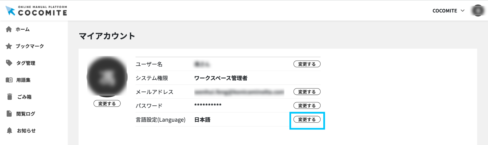Open ホーム in the sidebar
The height and width of the screenshot is (145, 488).
click(x=23, y=29)
